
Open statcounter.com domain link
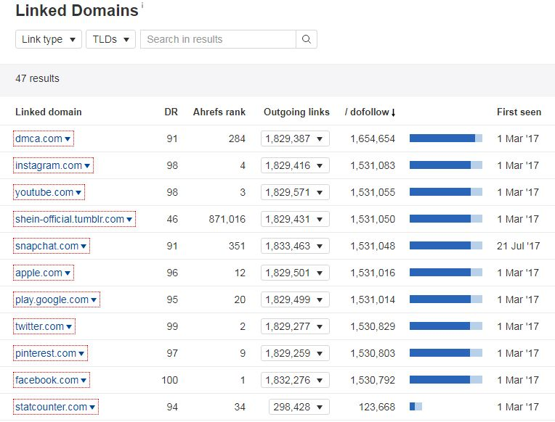tap(55, 407)
